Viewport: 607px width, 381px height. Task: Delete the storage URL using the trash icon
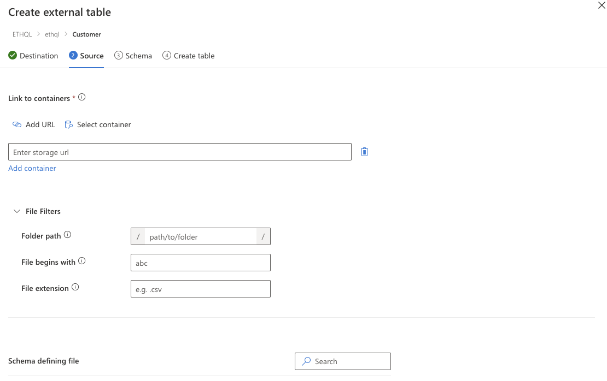(x=364, y=151)
